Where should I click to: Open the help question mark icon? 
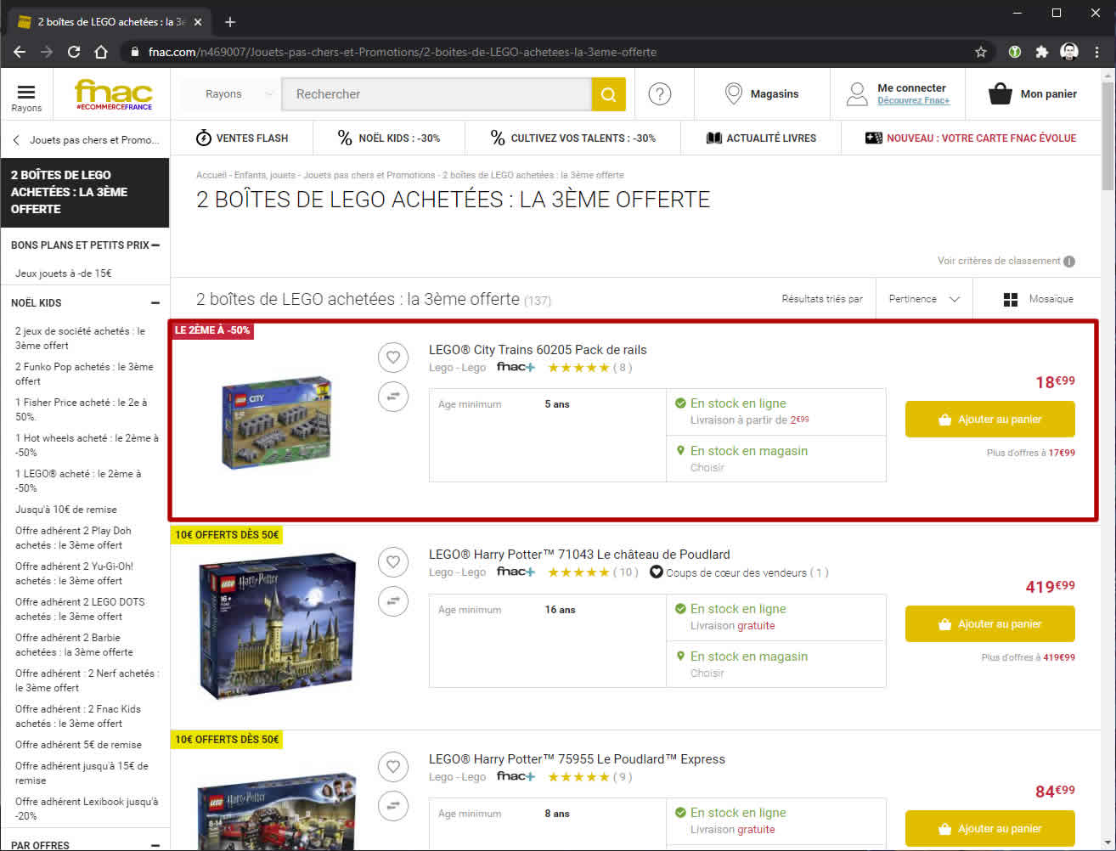pos(660,94)
